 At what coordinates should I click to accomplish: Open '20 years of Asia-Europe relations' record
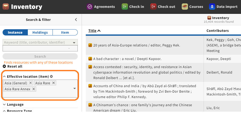coord(137,45)
